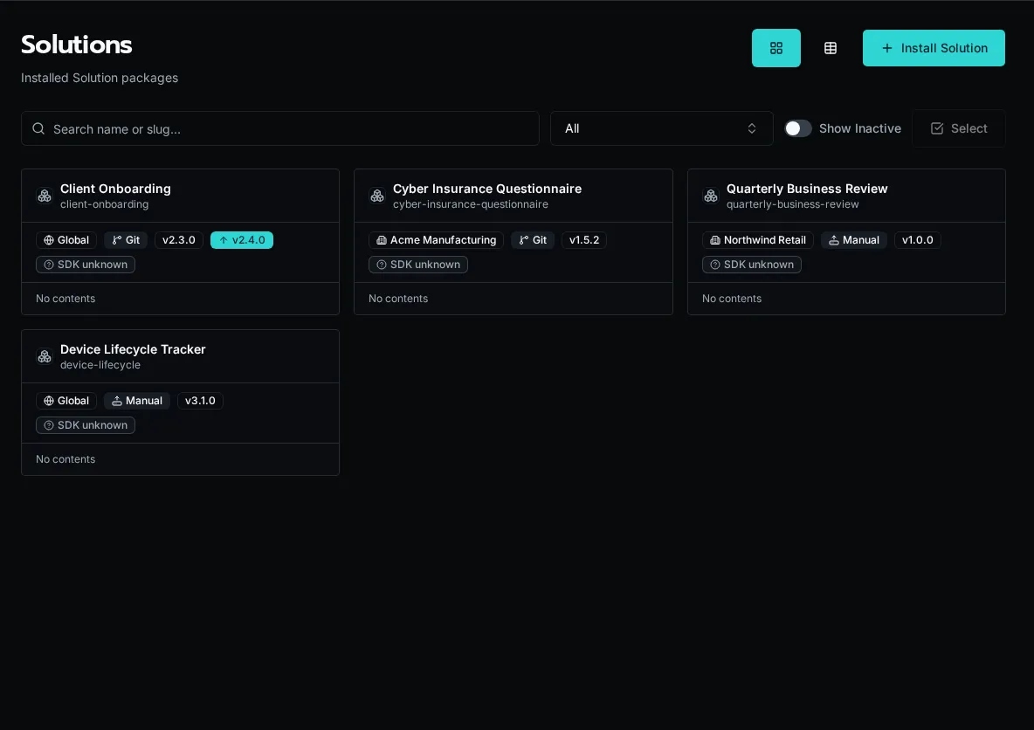Open the Cyber Insurance Questionnaire solution title
The width and height of the screenshot is (1034, 730).
click(487, 189)
